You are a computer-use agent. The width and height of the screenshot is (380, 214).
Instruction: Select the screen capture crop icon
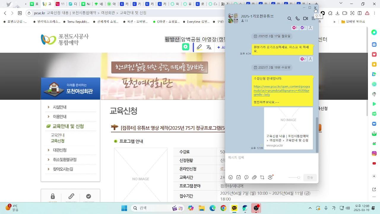click(262, 177)
